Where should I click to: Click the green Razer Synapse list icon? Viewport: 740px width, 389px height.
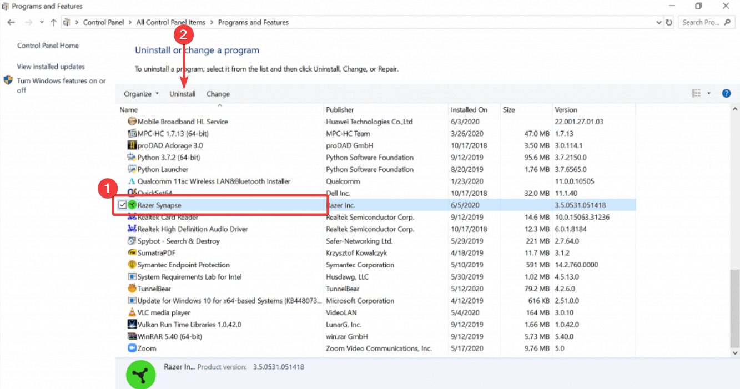point(132,205)
